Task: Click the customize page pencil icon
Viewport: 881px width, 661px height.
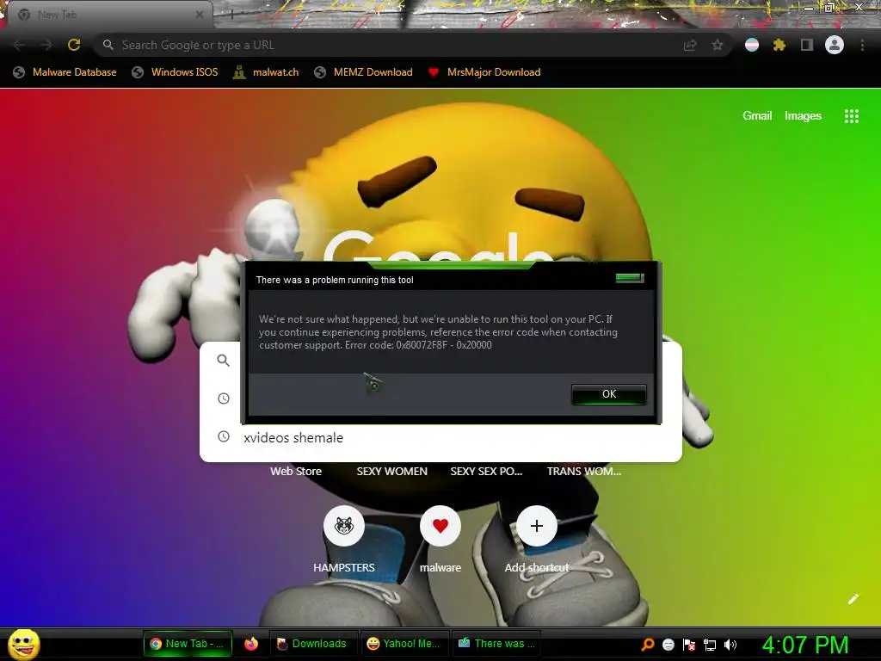Action: pos(853,599)
